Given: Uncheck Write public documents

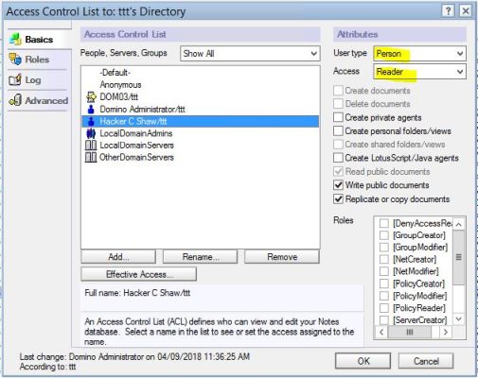Looking at the screenshot, I should click(338, 185).
